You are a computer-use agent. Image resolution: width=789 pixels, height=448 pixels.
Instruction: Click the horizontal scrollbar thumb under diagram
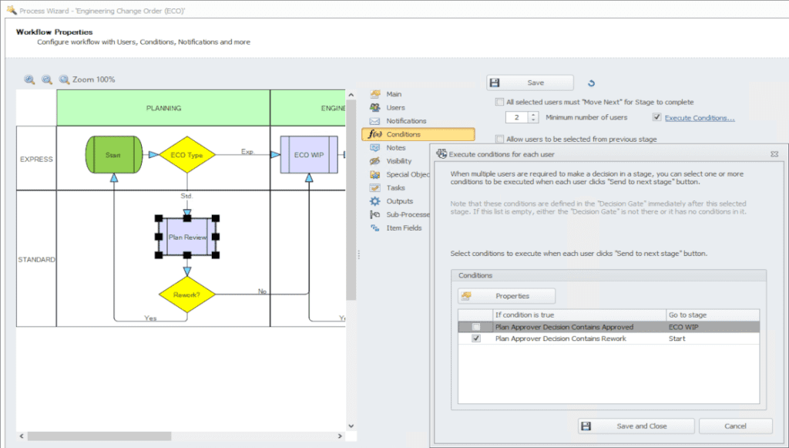point(99,436)
